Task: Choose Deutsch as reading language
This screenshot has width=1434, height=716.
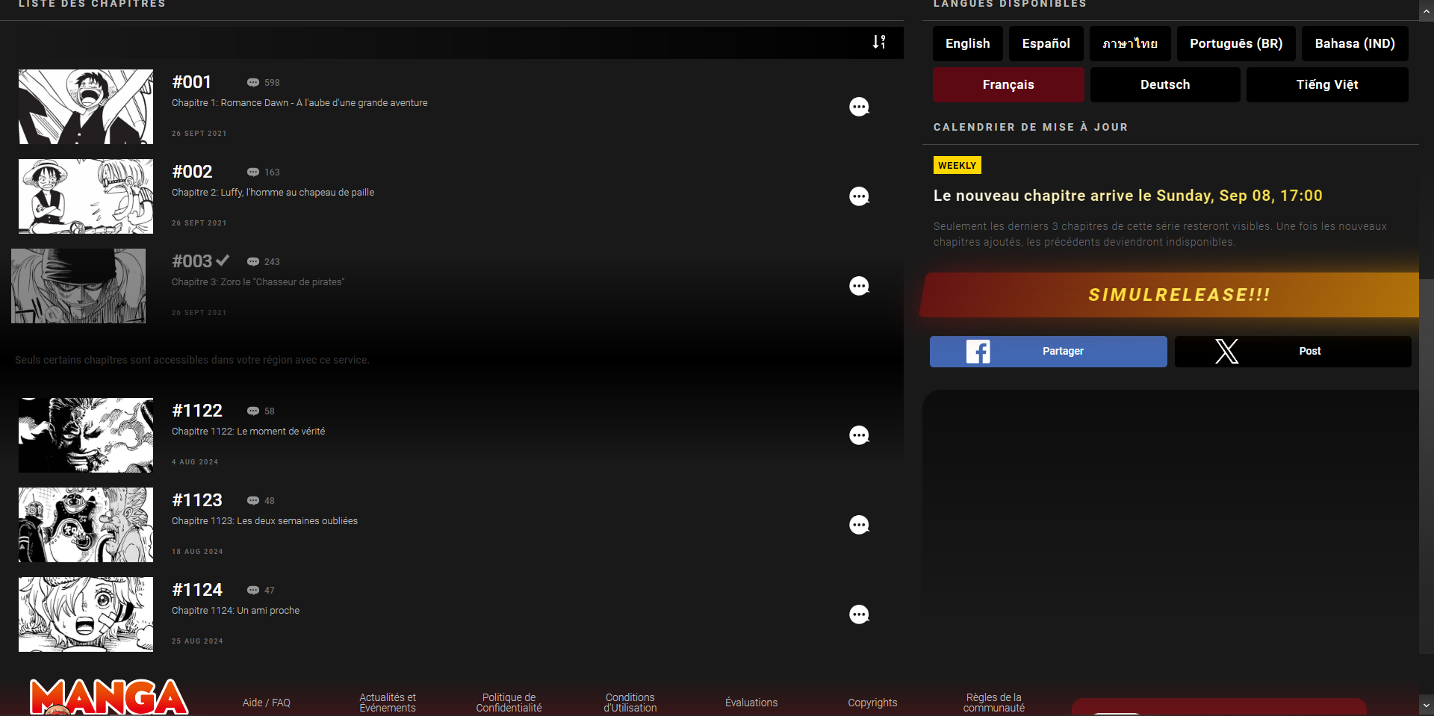Action: pos(1164,84)
